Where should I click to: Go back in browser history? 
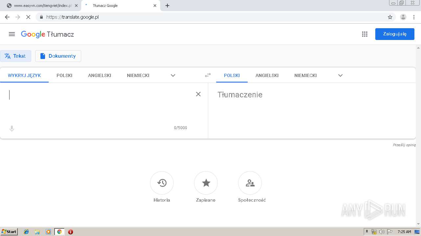(7, 17)
